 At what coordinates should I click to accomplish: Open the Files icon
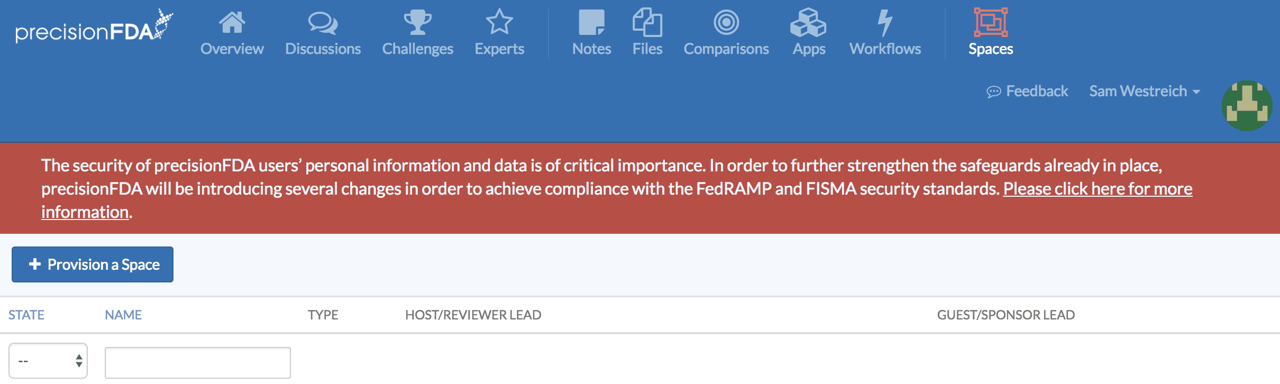[x=647, y=23]
